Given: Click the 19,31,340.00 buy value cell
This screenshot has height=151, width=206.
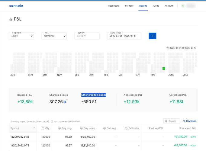Looking at the screenshot, I should click(x=88, y=145).
